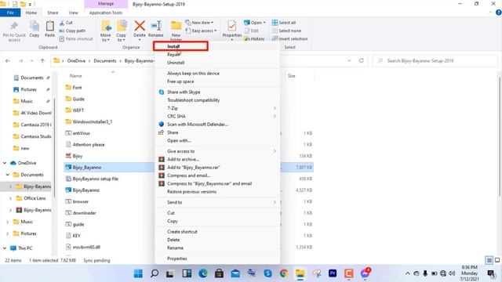This screenshot has height=282, width=502.
Task: Click Cut in the Clipboard group
Action: (66, 23)
